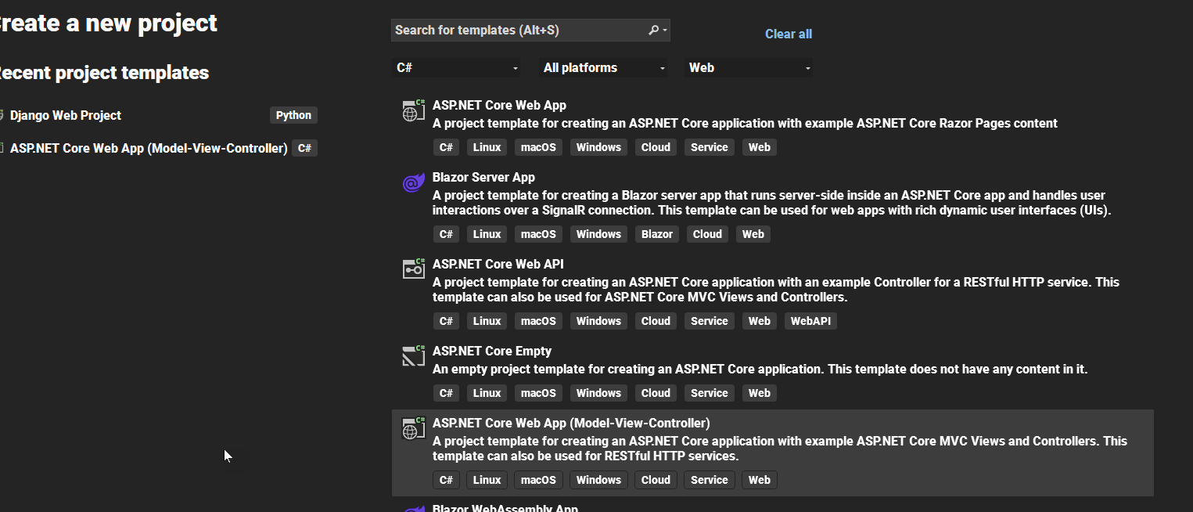
Task: Open the All platforms filter dropdown
Action: click(604, 68)
